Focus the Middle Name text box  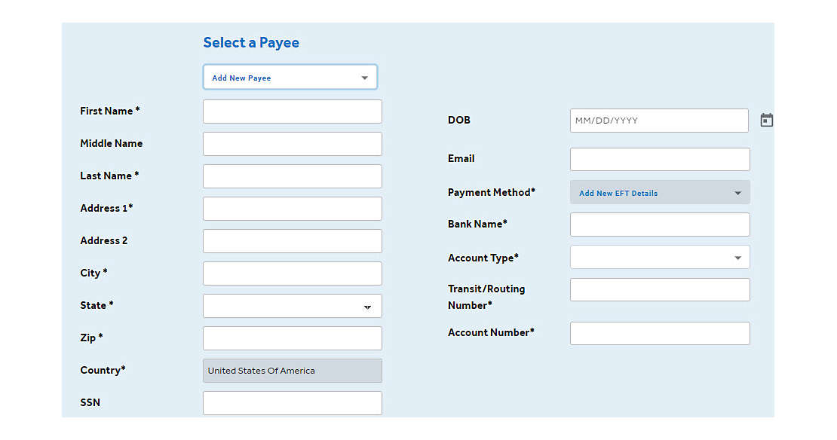(x=292, y=144)
